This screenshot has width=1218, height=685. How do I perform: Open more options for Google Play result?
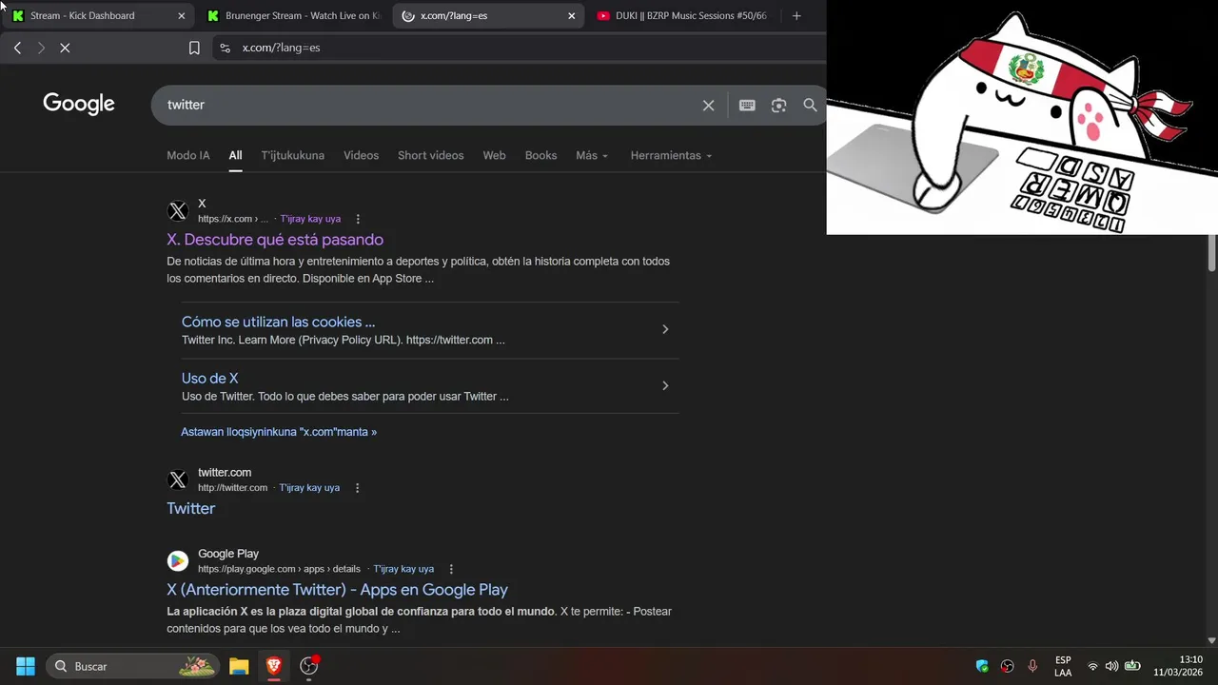[451, 569]
